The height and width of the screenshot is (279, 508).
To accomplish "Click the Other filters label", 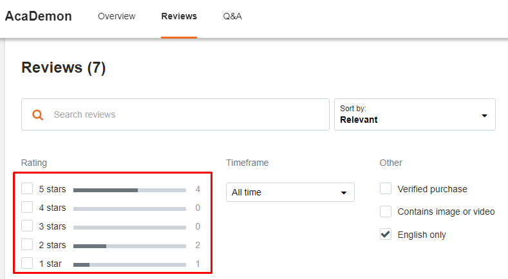I will (391, 163).
